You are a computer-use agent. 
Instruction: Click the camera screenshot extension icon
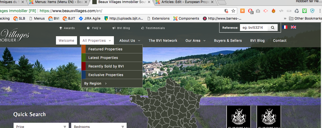(x=258, y=11)
